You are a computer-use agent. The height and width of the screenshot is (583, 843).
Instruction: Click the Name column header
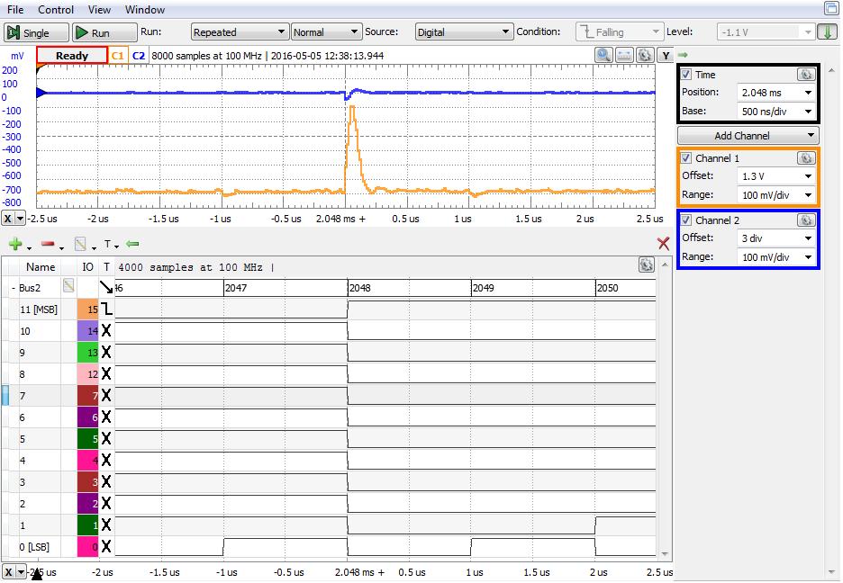pyautogui.click(x=41, y=267)
